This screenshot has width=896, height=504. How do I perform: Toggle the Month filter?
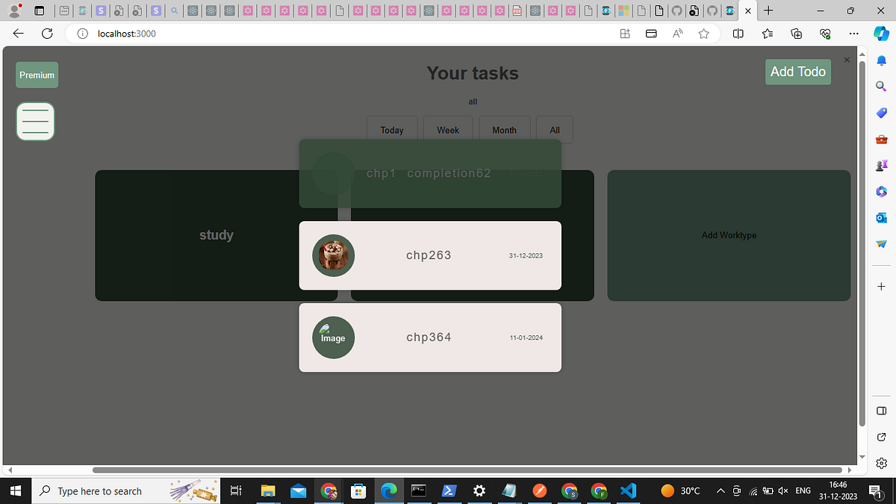(x=504, y=129)
